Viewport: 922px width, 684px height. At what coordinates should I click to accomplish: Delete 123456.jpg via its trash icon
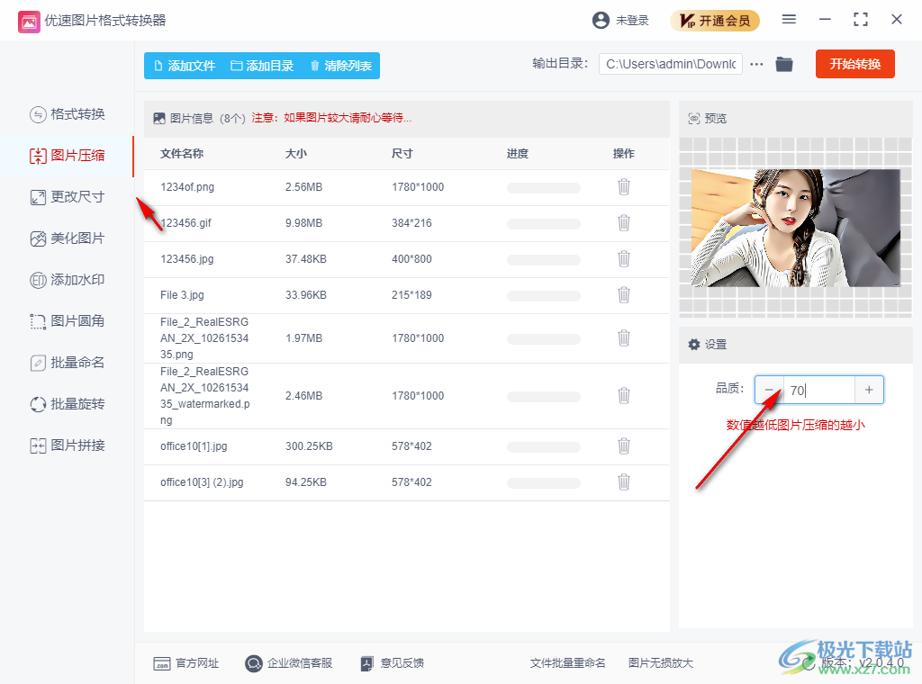pyautogui.click(x=624, y=258)
